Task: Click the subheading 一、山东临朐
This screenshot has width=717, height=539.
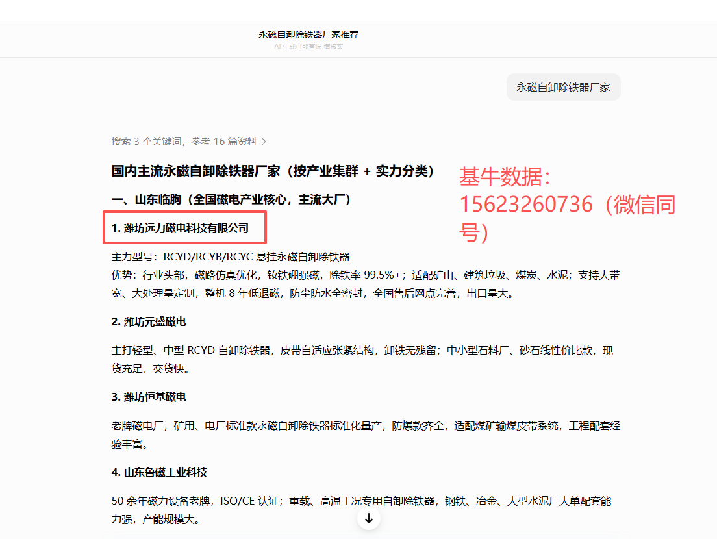Action: (232, 200)
